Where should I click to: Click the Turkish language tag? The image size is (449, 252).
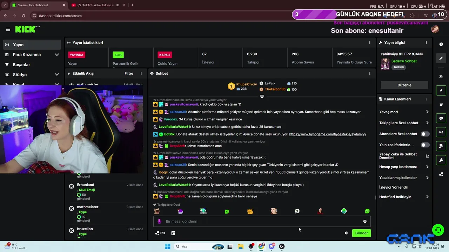point(398,67)
